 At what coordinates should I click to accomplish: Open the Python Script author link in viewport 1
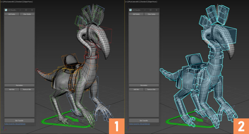[x=15, y=124]
